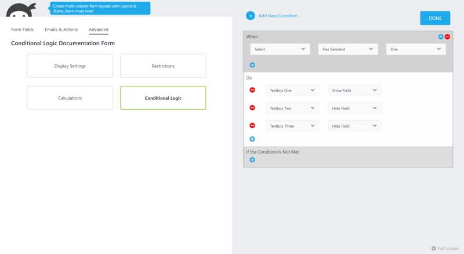Collapse the condition with the blue arrow icon
Screen dimensions: 464x254
[x=441, y=37]
